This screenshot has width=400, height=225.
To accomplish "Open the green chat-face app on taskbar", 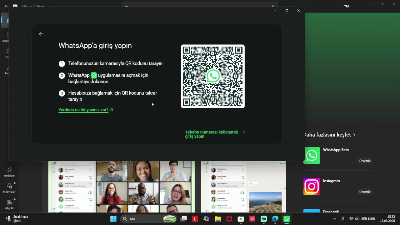I will [x=264, y=219].
